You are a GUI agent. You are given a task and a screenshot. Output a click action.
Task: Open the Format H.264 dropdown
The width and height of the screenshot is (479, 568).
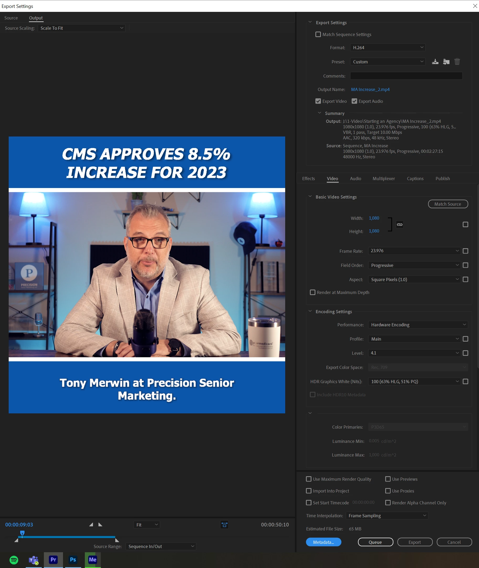tap(388, 48)
